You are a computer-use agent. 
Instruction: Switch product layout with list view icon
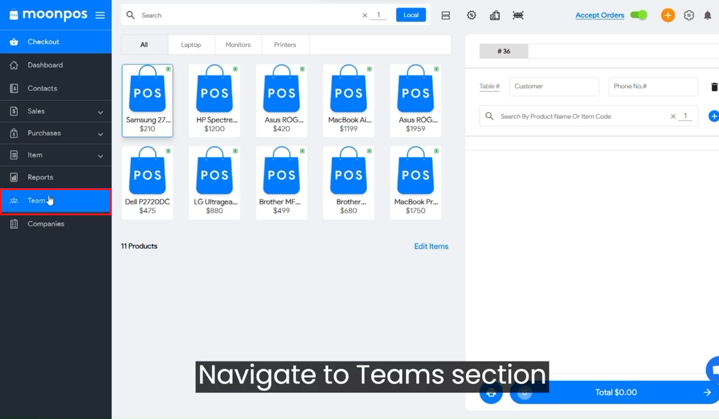pyautogui.click(x=445, y=16)
